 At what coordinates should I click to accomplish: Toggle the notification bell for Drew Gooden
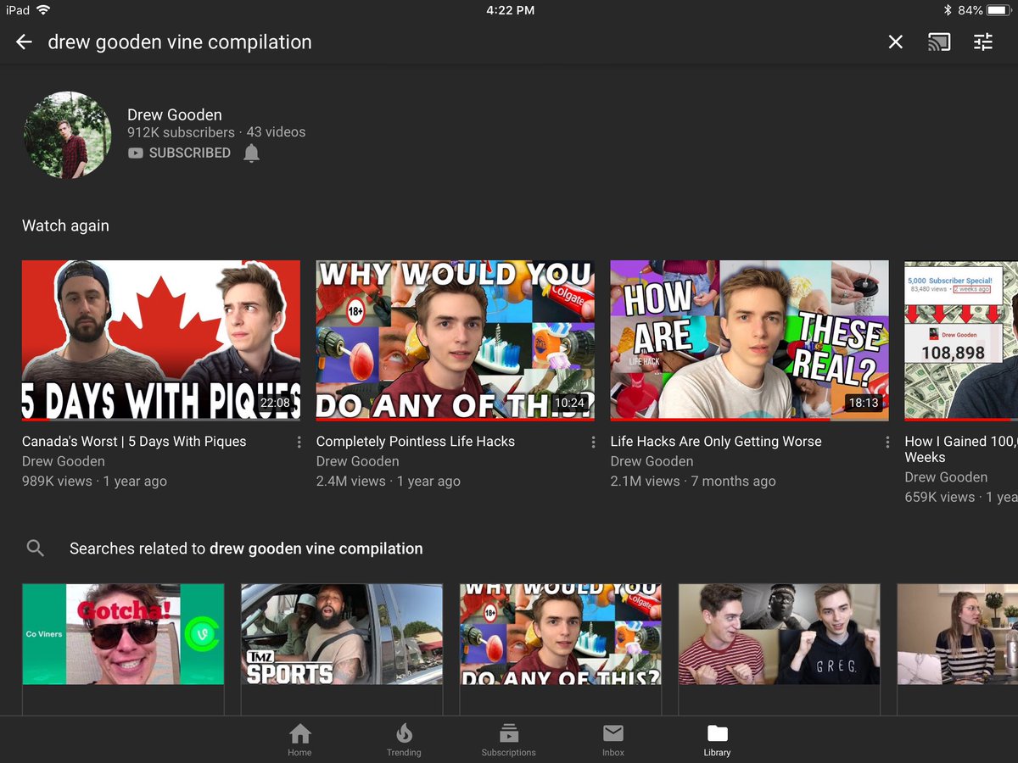tap(251, 153)
